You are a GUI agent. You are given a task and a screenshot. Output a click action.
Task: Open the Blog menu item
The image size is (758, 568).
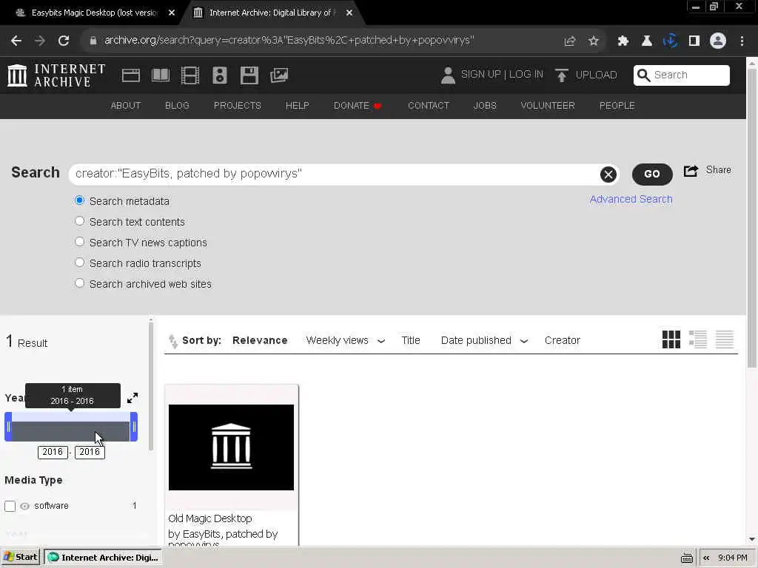tap(177, 106)
